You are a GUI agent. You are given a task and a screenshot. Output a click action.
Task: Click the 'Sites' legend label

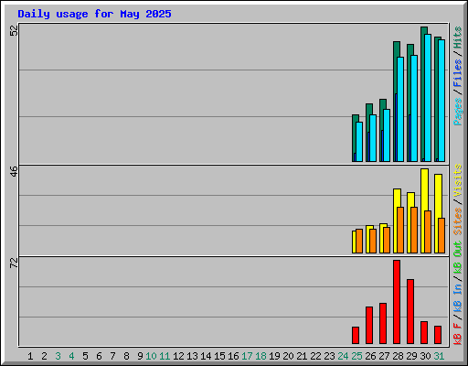pos(458,221)
